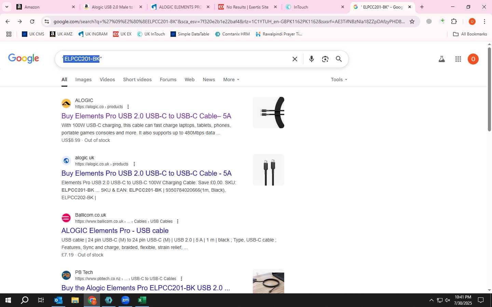Expand the More search filters dropdown

click(x=231, y=79)
